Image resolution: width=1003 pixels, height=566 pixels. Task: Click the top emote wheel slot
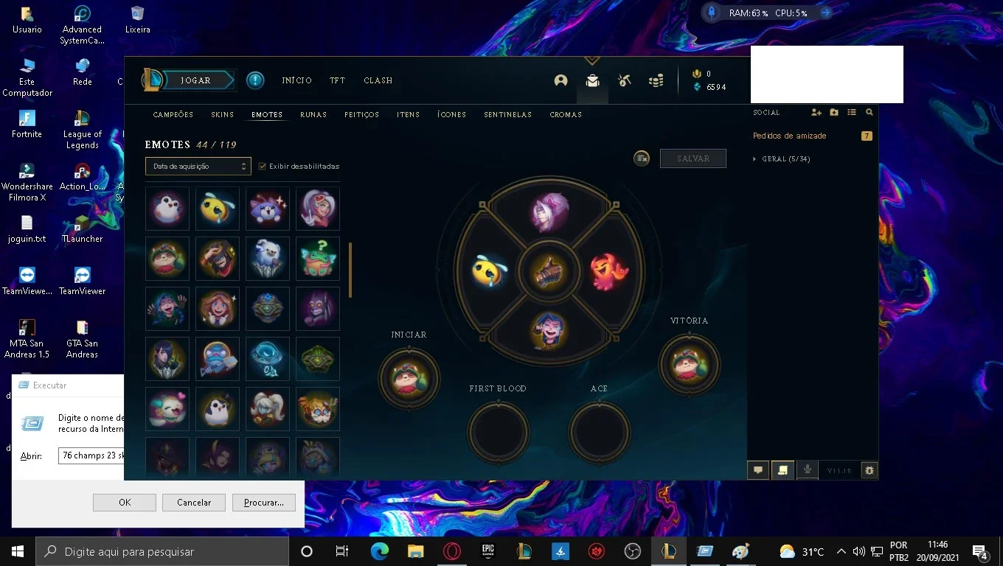coord(549,212)
